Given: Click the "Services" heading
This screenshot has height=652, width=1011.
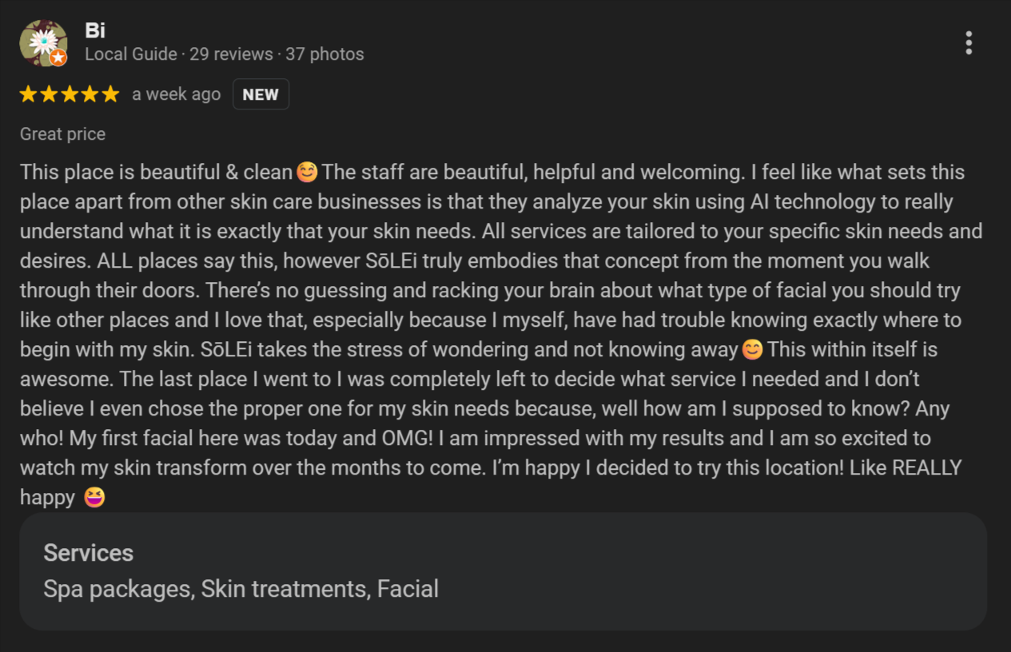Looking at the screenshot, I should pos(88,553).
